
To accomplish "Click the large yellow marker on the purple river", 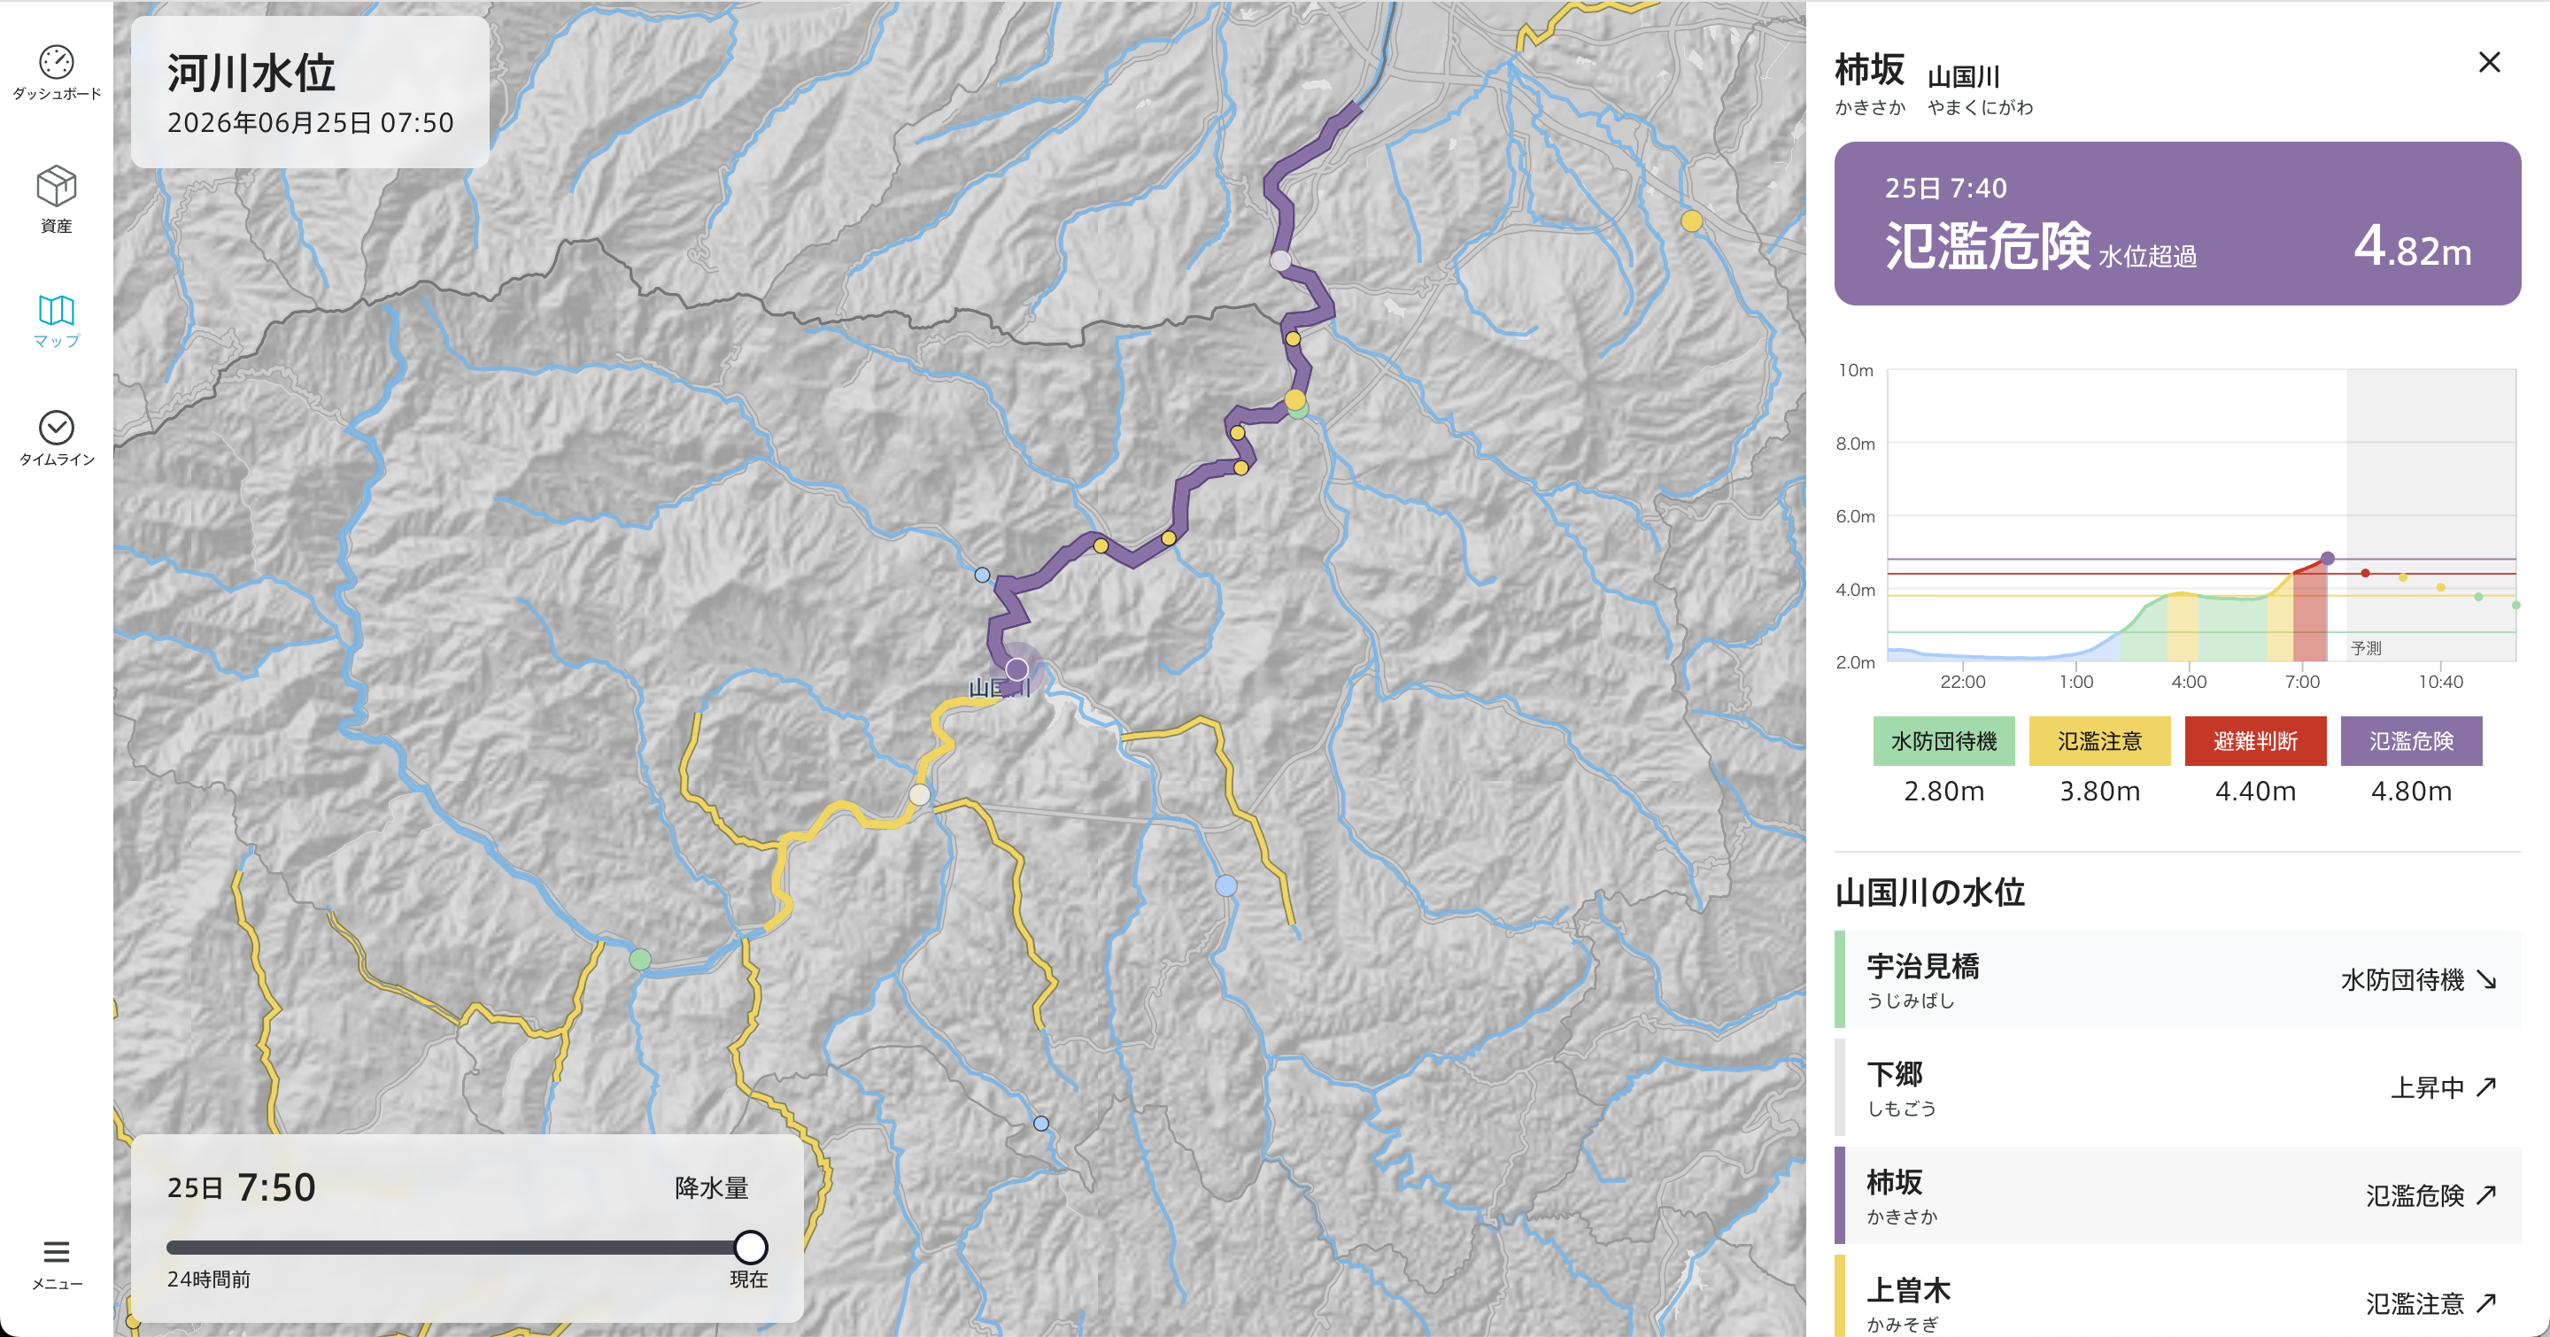I will [x=1294, y=398].
